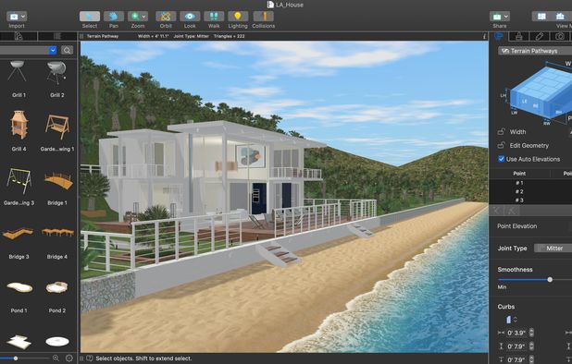This screenshot has width=572, height=364.
Task: Open the library settings gear button
Action: click(x=68, y=358)
